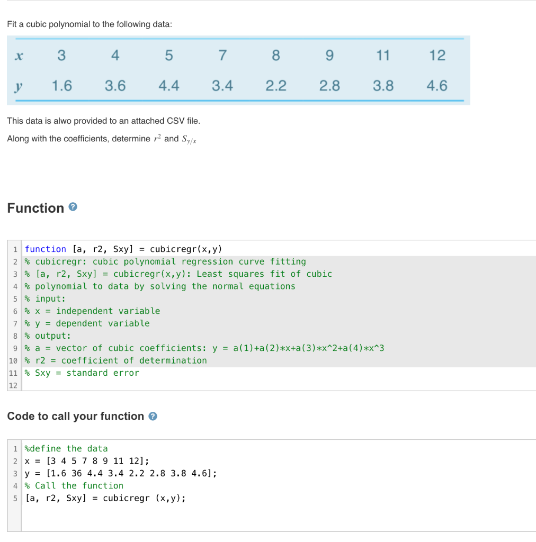
Task: Click the x value 12 in the data table
Action: click(x=437, y=55)
